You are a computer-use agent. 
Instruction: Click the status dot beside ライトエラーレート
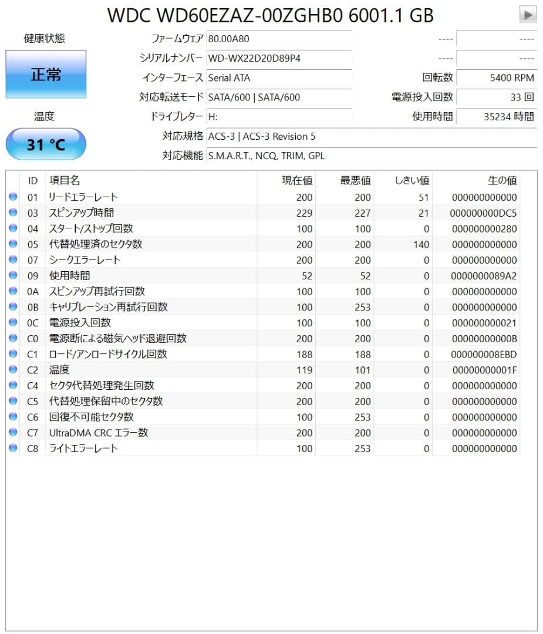click(x=13, y=448)
